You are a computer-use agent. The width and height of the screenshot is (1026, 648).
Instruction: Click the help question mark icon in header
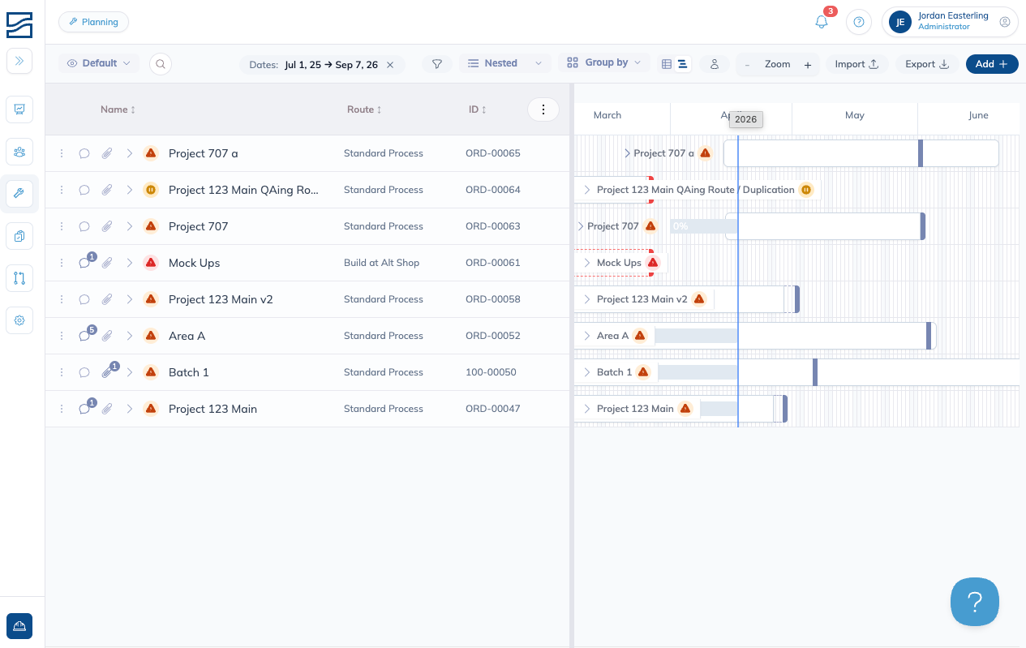coord(859,22)
